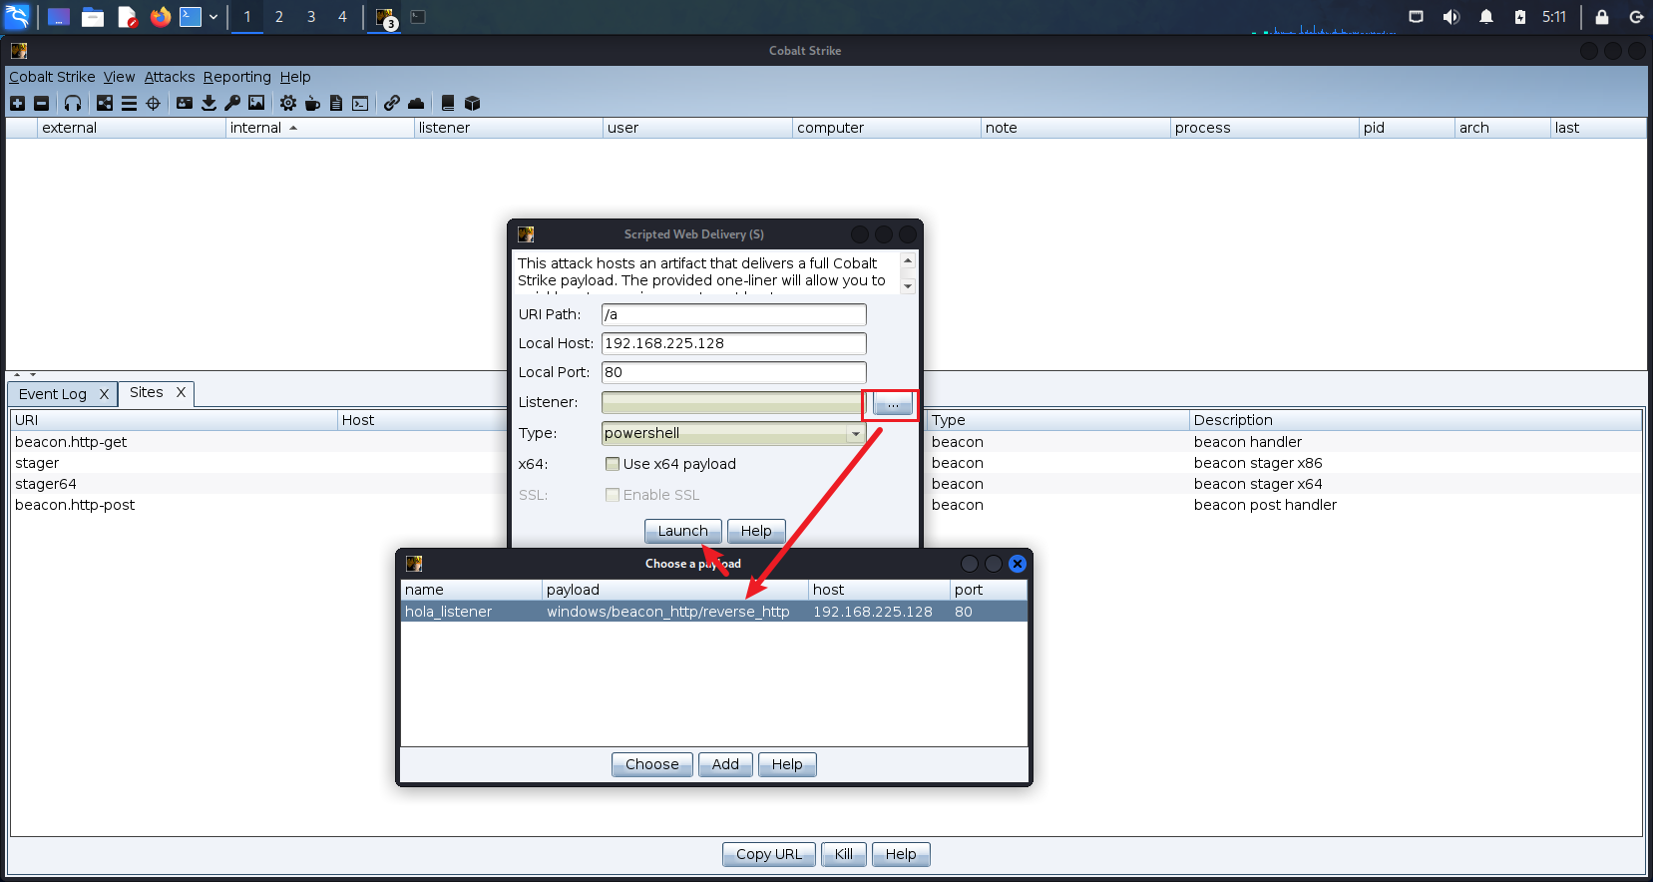Click the volume speaker icon
The width and height of the screenshot is (1653, 882).
[x=1450, y=17]
